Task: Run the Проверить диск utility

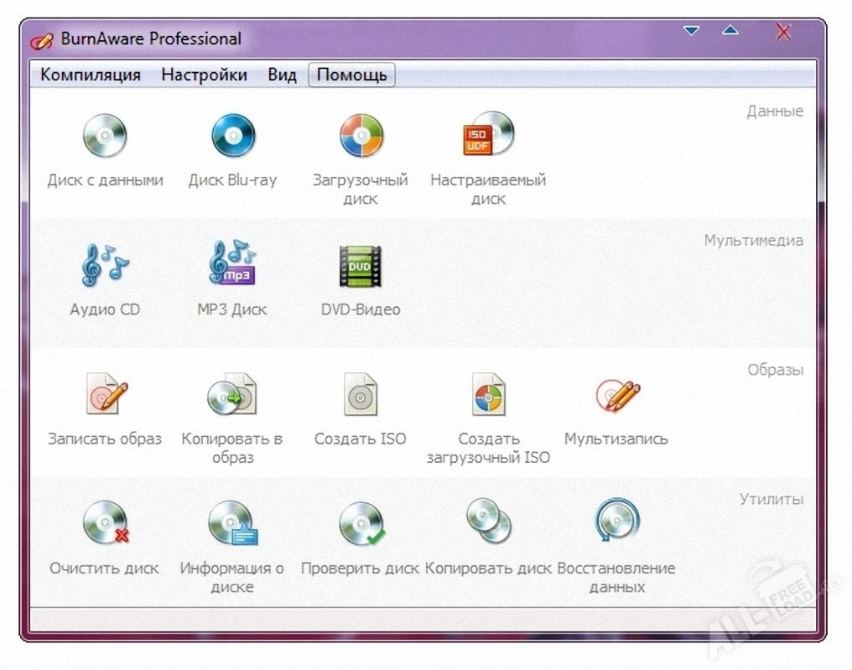Action: [361, 524]
